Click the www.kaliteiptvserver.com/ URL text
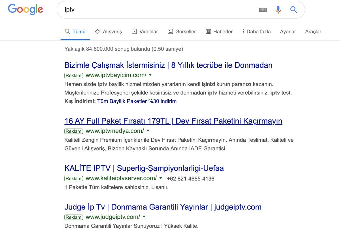Viewport: 340px width, 234px height. coord(121,178)
